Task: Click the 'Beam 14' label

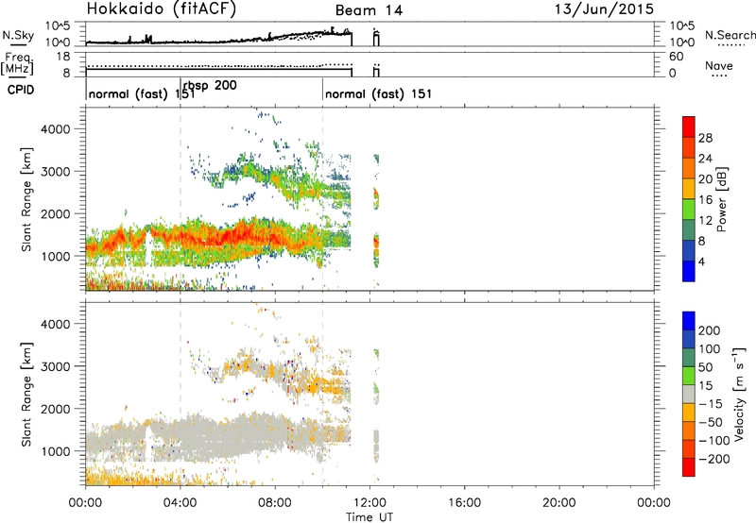Action: pos(369,10)
